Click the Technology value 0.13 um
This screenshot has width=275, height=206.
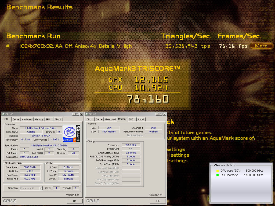click(26, 139)
